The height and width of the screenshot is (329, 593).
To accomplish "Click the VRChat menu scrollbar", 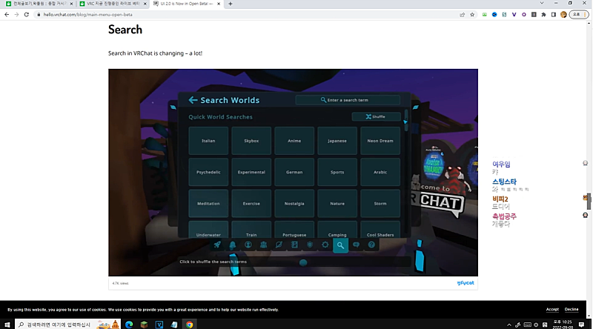I will (406, 120).
